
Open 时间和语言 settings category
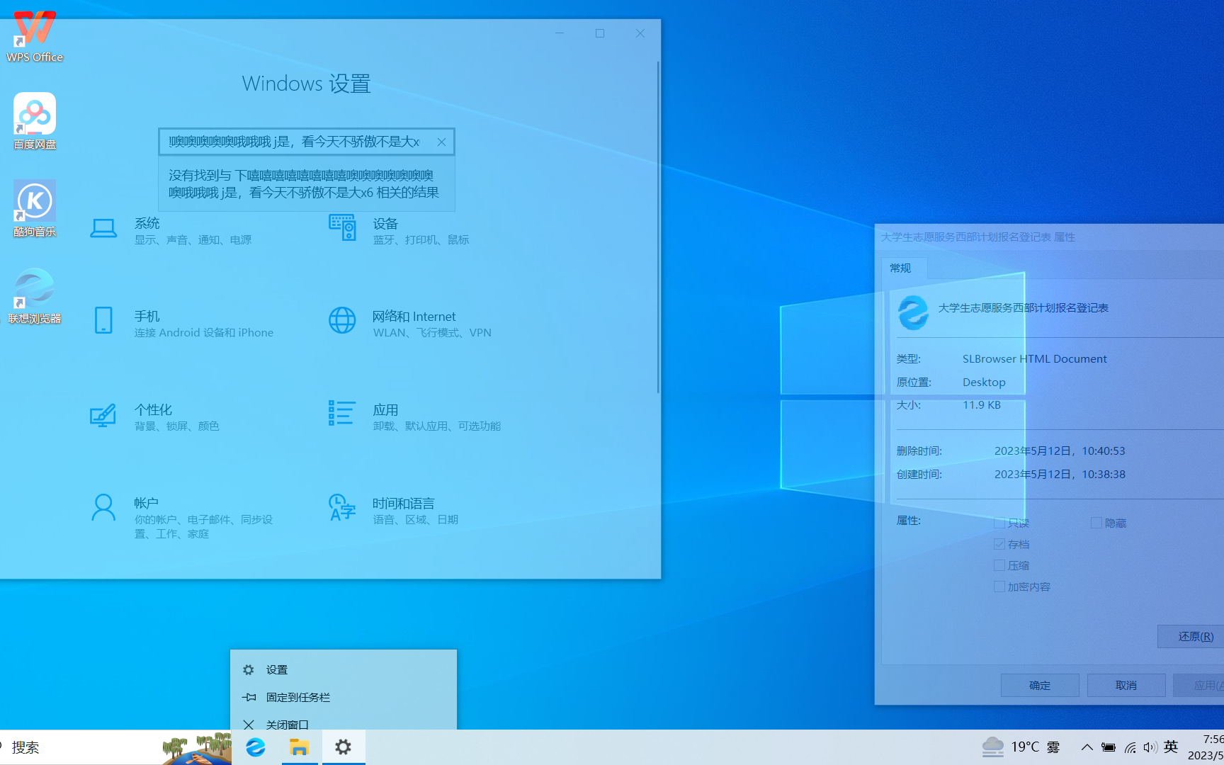click(393, 510)
